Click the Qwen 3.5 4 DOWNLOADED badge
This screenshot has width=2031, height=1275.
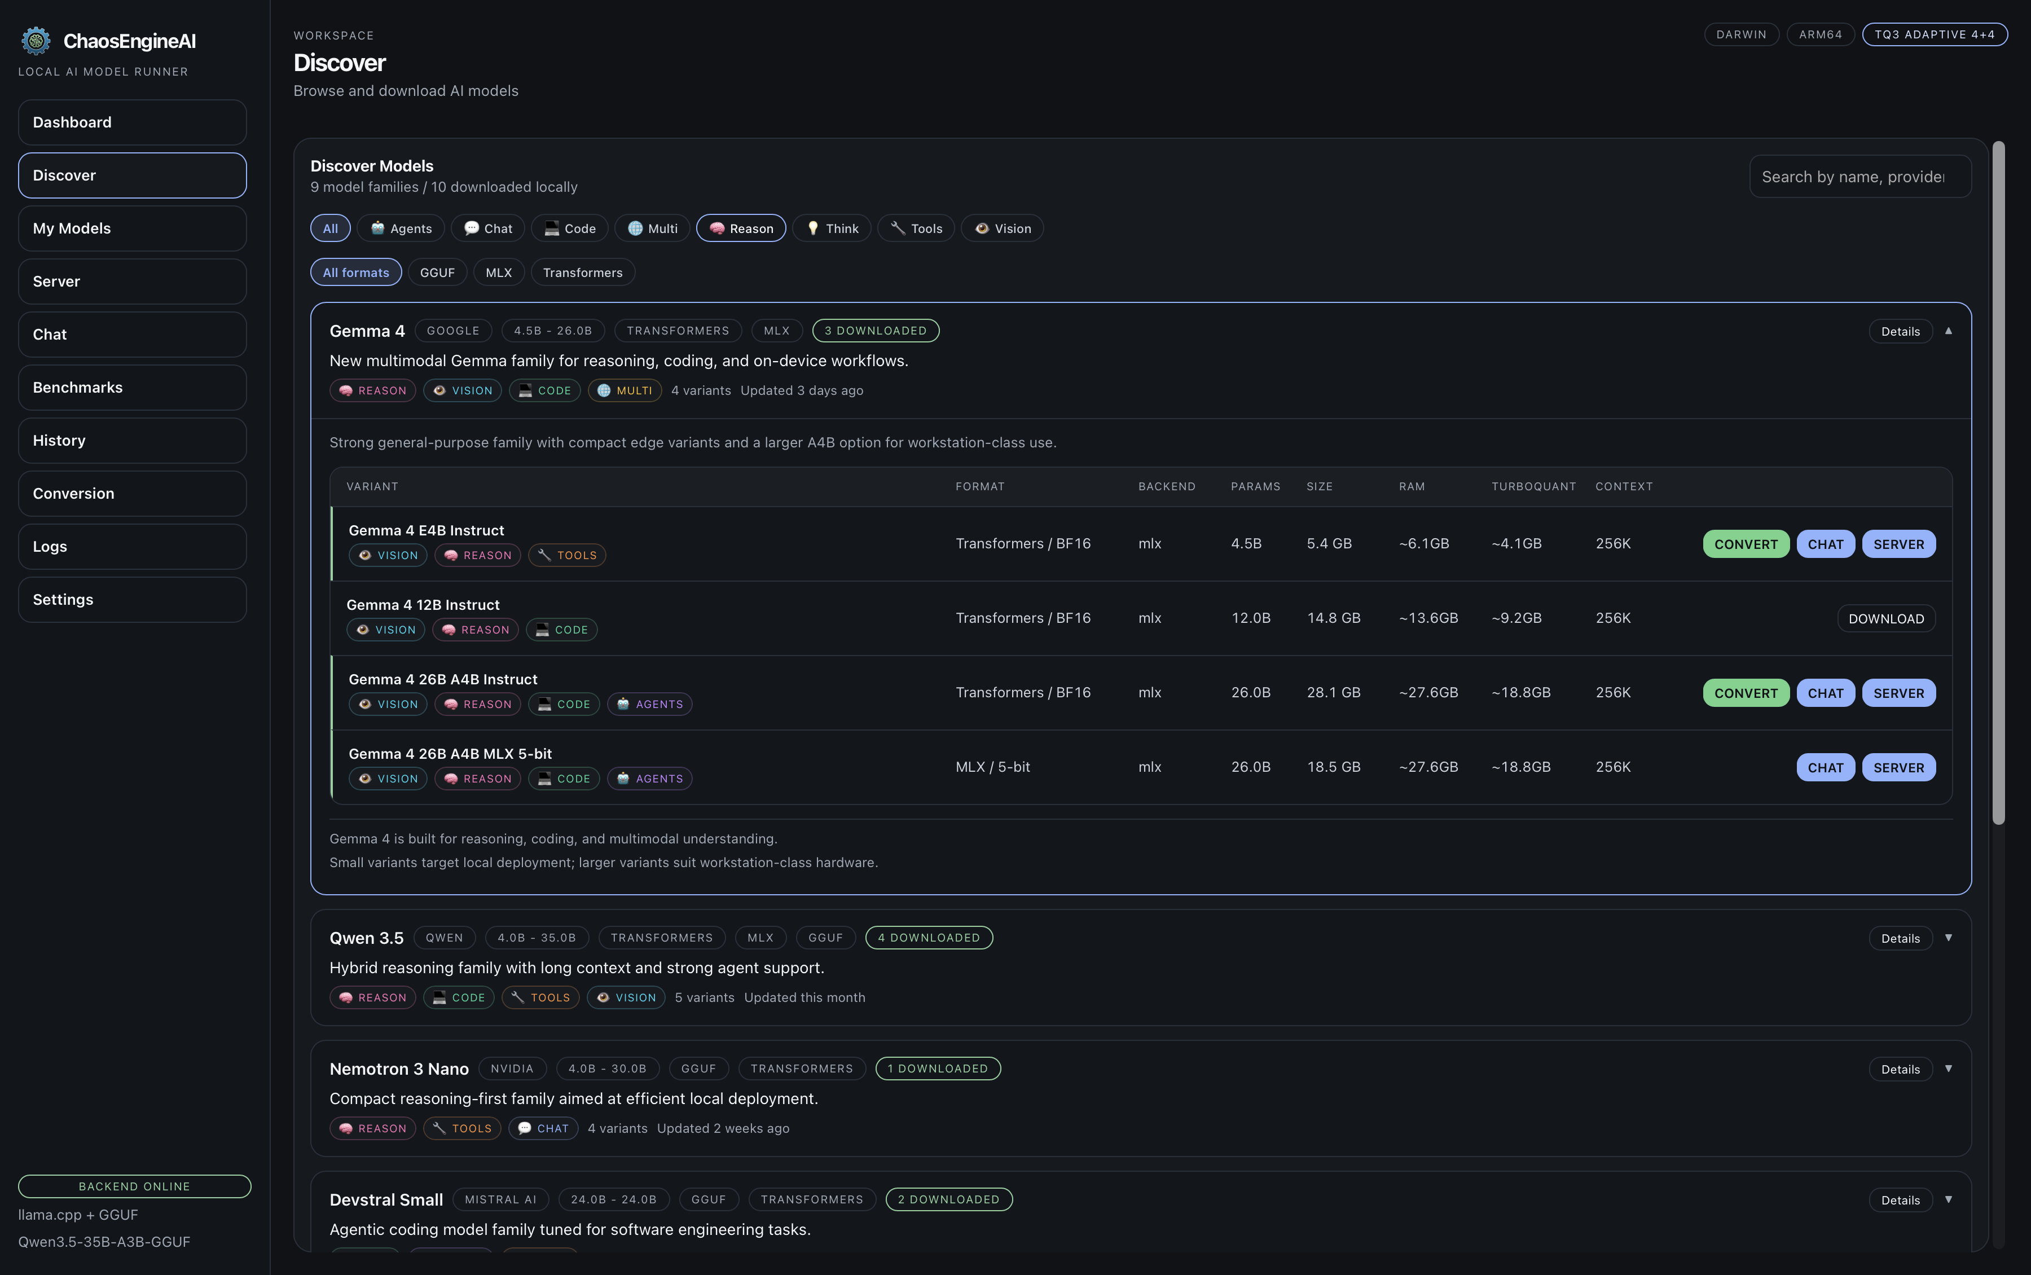tap(929, 938)
